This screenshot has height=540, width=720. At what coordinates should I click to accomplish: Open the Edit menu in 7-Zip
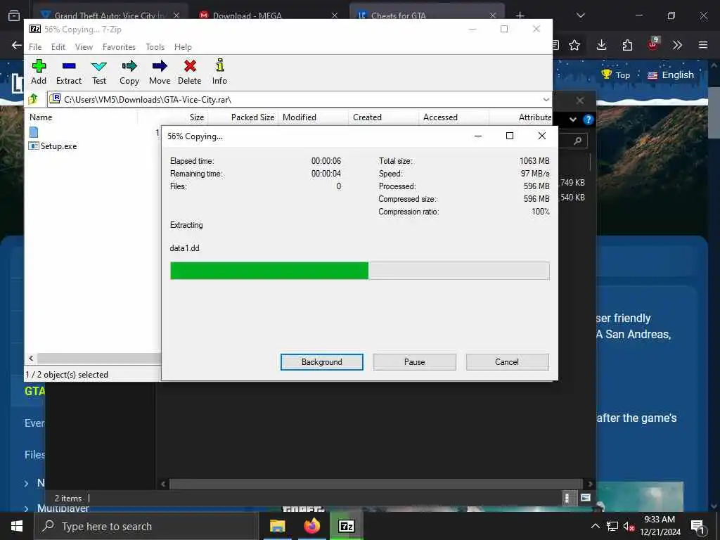click(x=58, y=47)
